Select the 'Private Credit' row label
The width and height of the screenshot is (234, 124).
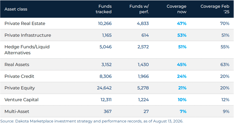click(19, 76)
